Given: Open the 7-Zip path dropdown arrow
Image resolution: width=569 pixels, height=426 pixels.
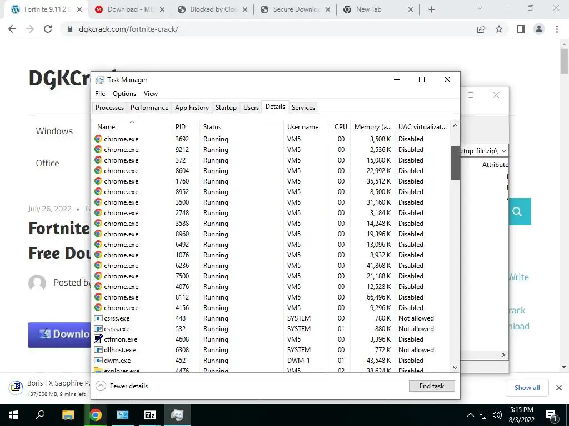Looking at the screenshot, I should [503, 151].
